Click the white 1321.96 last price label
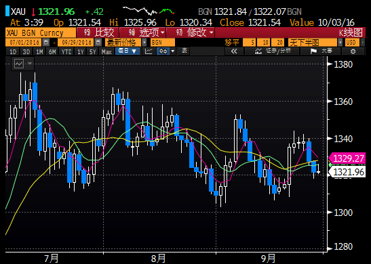The width and height of the screenshot is (371, 264). [347, 172]
